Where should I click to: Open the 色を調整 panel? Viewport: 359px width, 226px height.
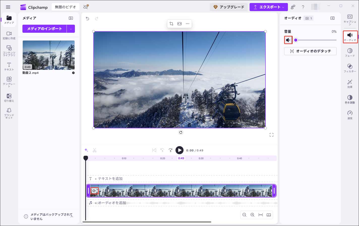pyautogui.click(x=350, y=99)
